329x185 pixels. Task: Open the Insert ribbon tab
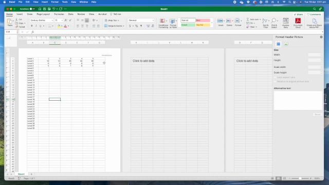pos(20,14)
